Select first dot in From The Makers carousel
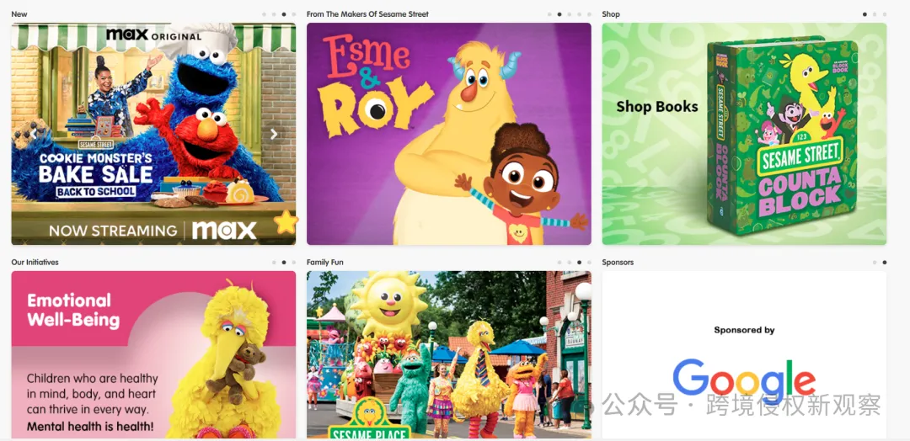The width and height of the screenshot is (910, 441). coord(549,14)
